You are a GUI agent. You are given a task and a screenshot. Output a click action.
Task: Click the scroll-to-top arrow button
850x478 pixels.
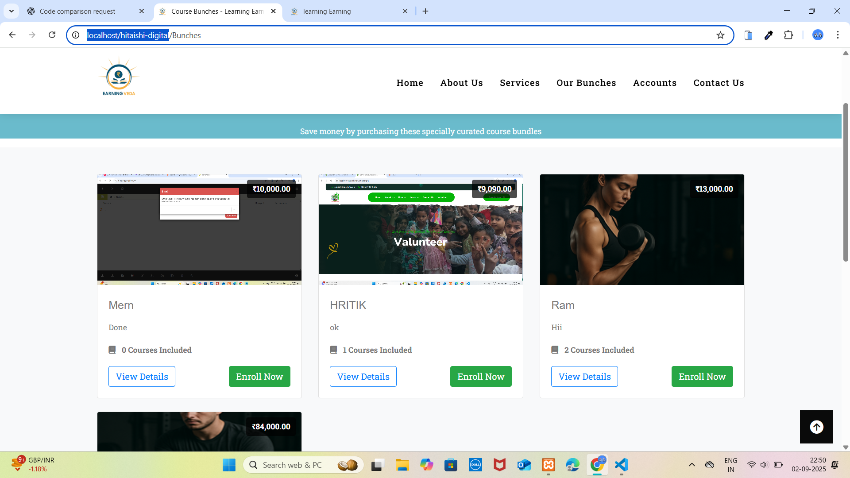[x=816, y=427]
